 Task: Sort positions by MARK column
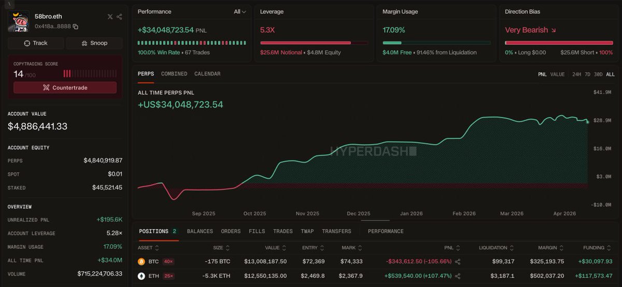[x=351, y=248]
